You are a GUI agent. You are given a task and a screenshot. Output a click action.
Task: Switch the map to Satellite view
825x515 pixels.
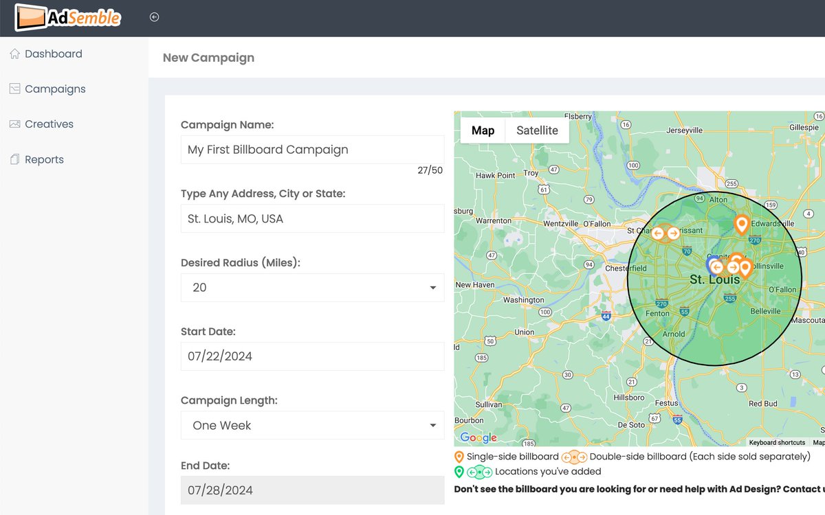537,130
